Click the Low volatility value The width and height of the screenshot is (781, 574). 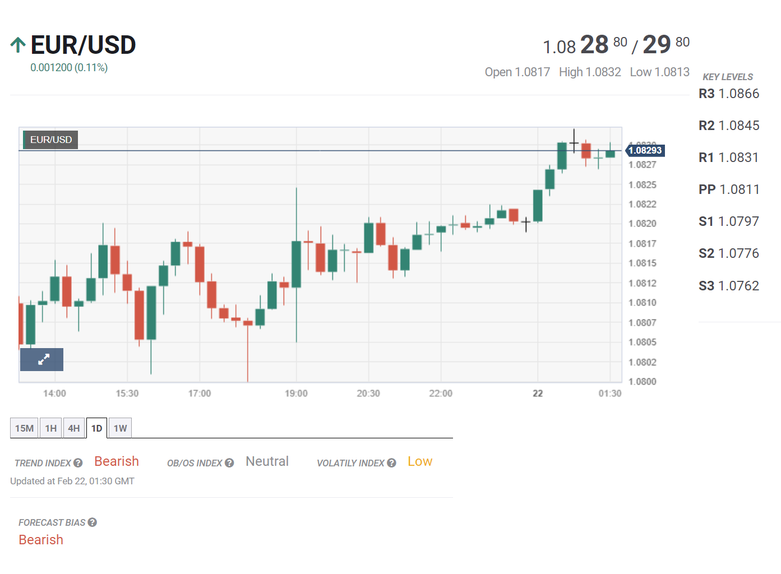coord(420,461)
